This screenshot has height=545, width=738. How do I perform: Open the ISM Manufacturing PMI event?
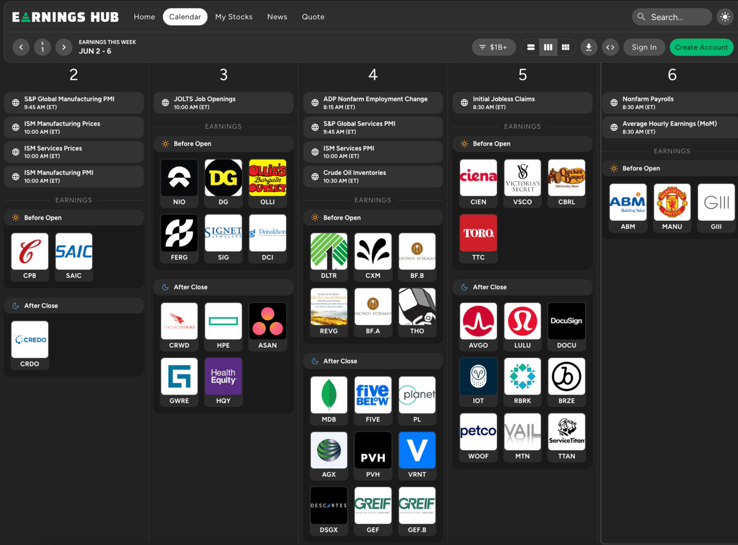(x=74, y=176)
